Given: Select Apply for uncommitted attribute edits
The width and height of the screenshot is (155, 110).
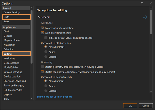Looking at the screenshot, I should tap(46, 52).
